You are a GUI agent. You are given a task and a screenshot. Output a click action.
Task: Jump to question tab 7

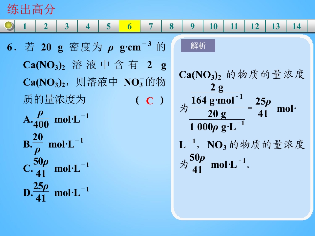[x=151, y=26]
